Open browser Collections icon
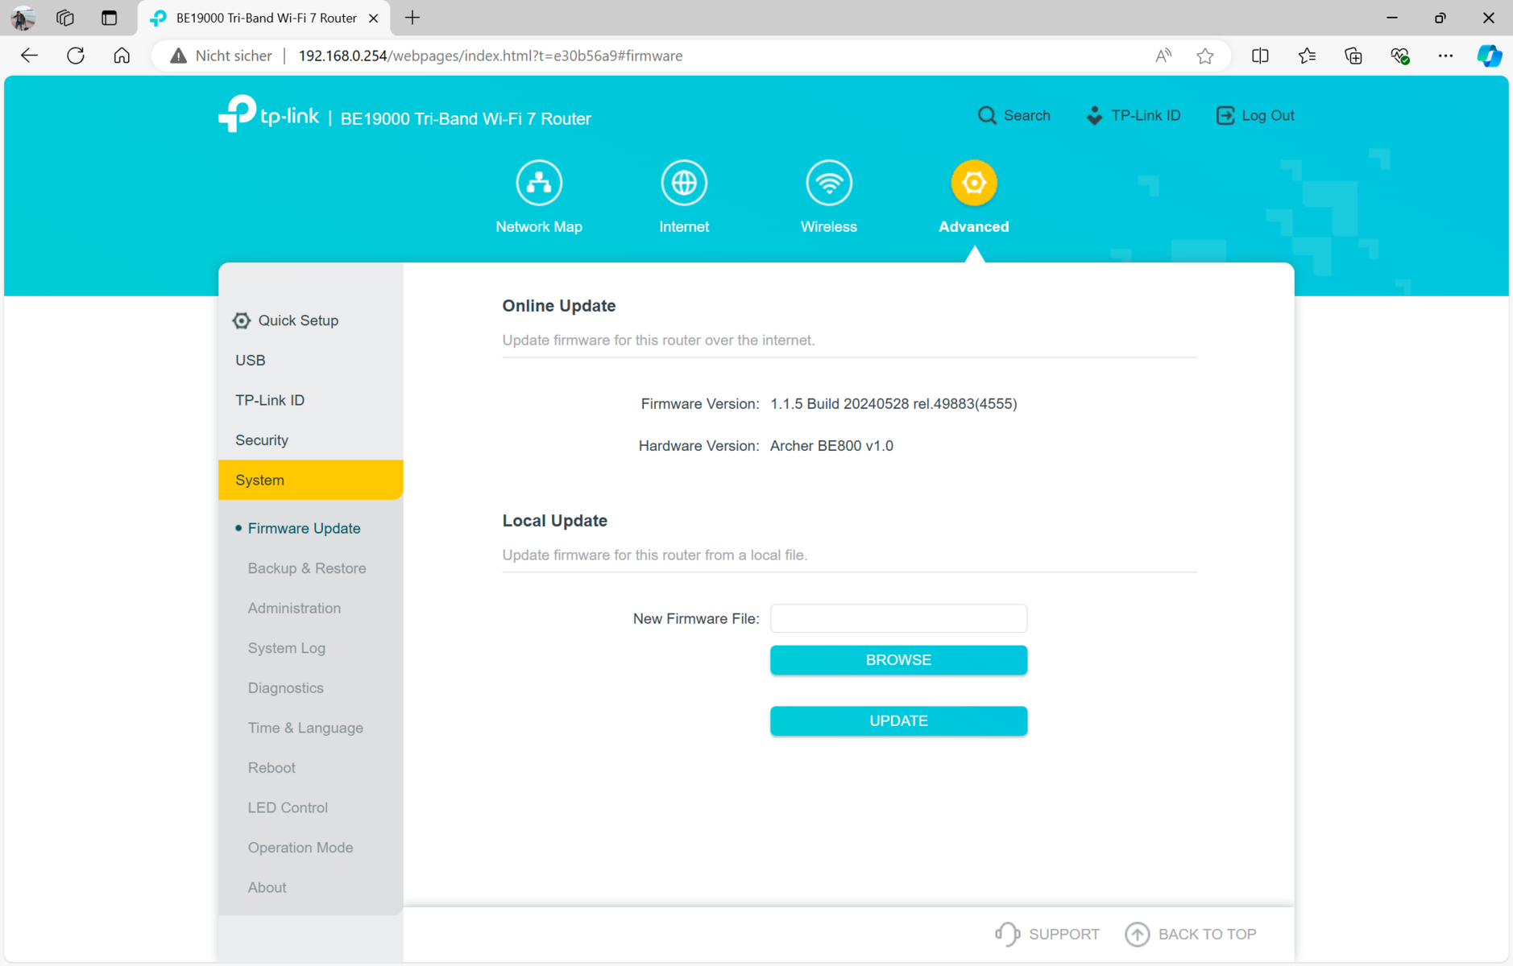This screenshot has height=966, width=1513. (x=1353, y=56)
